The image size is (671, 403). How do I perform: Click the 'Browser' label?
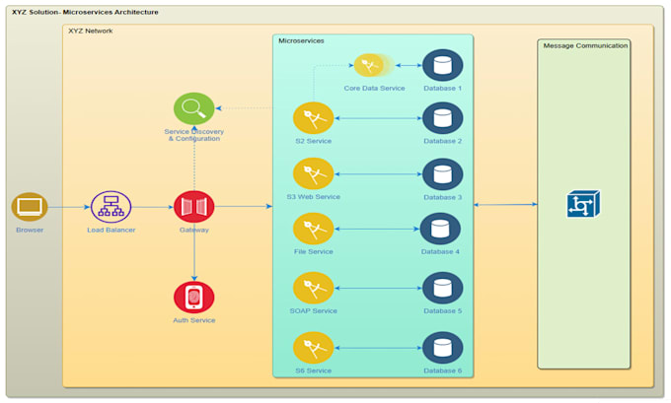coord(30,230)
